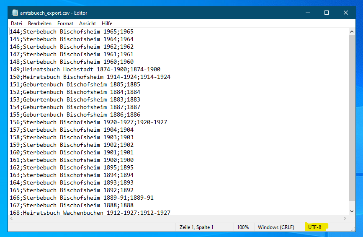
Task: Open the Format menu
Action: [65, 23]
